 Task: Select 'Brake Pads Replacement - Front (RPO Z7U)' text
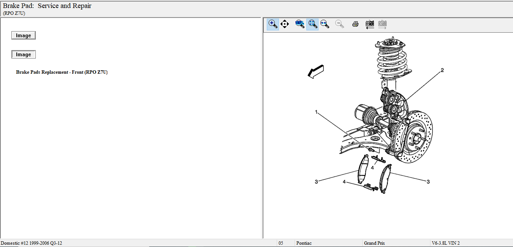[62, 72]
